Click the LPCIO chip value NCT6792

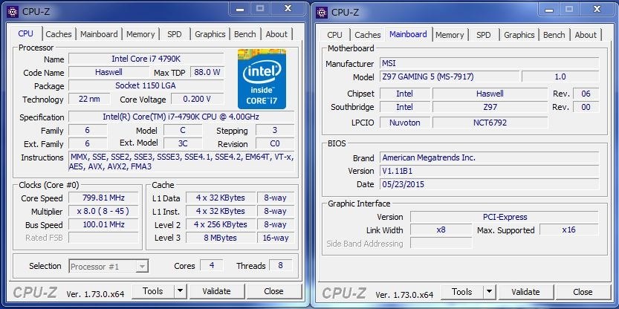click(x=490, y=123)
